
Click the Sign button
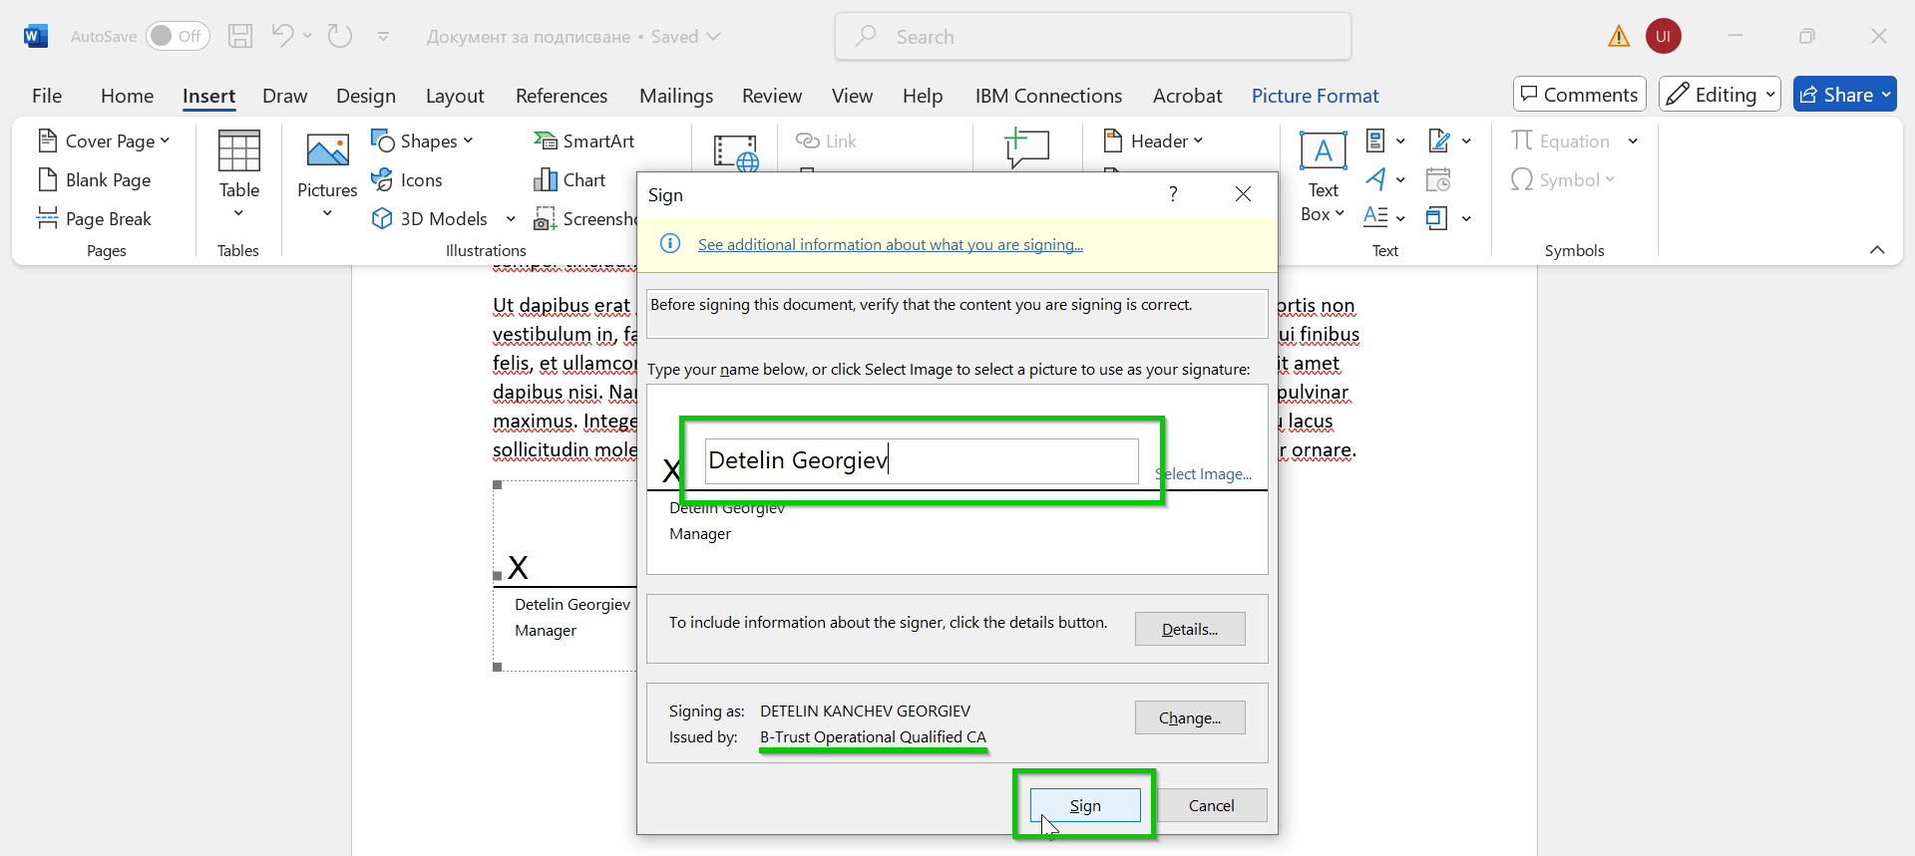pyautogui.click(x=1085, y=805)
